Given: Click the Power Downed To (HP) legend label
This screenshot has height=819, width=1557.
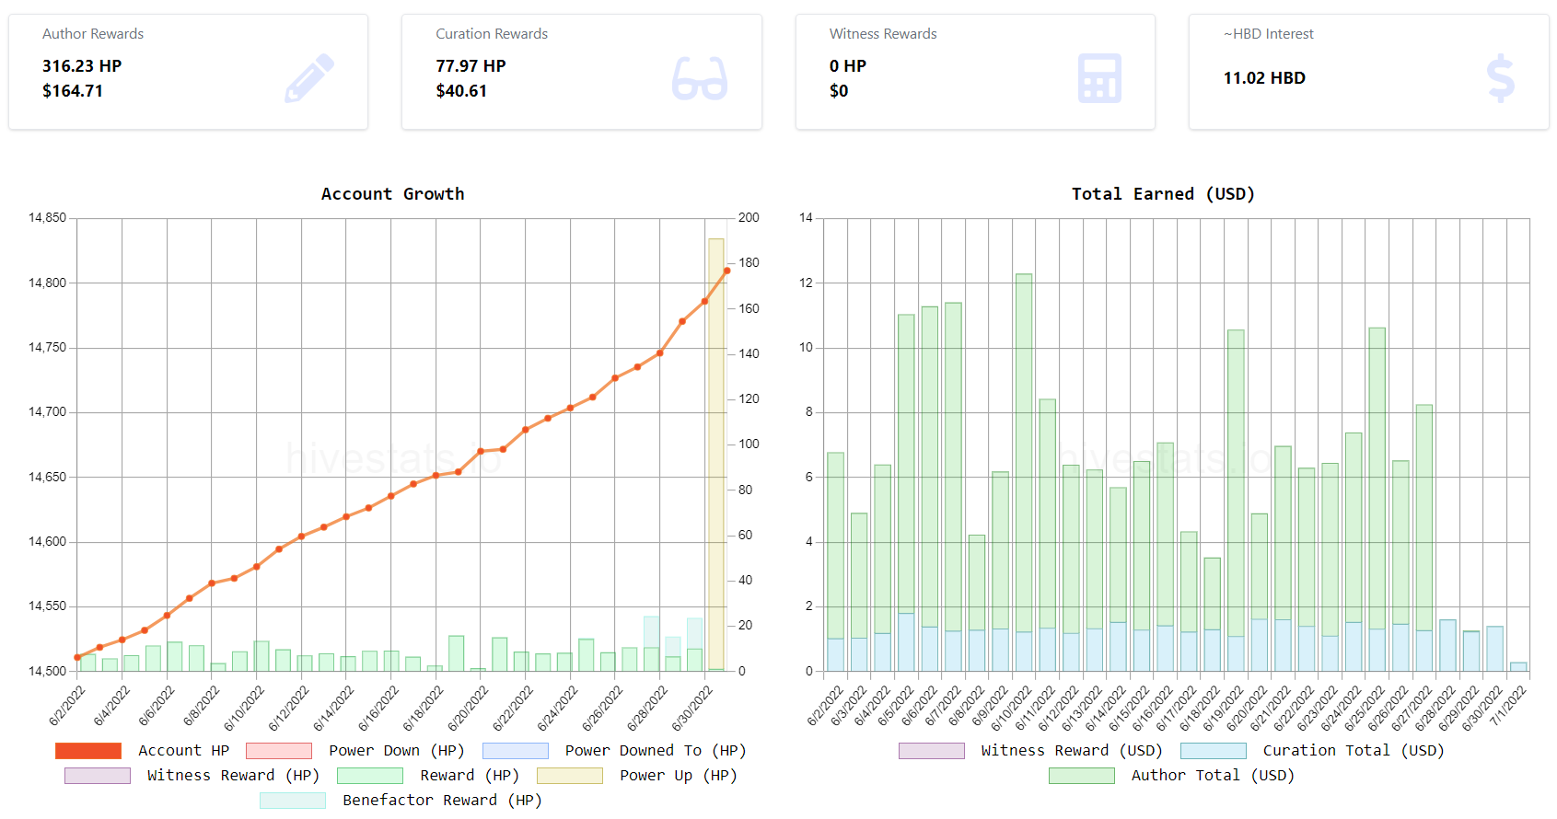Looking at the screenshot, I should click(x=656, y=751).
